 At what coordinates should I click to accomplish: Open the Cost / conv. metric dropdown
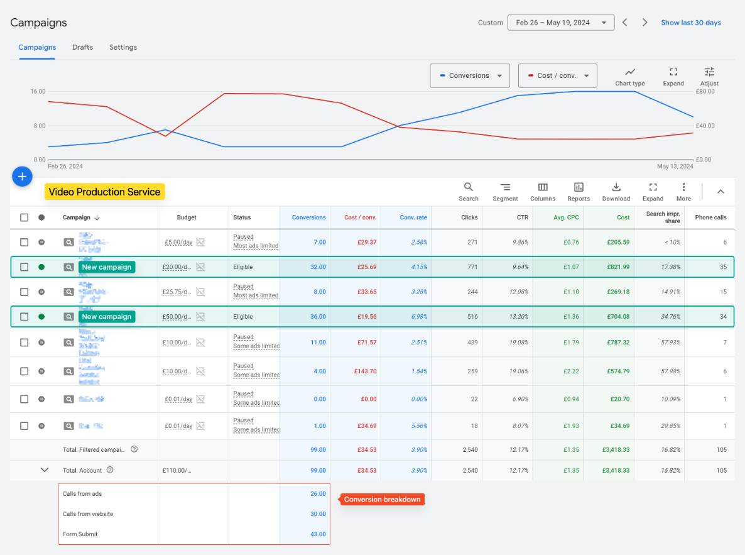tap(557, 75)
